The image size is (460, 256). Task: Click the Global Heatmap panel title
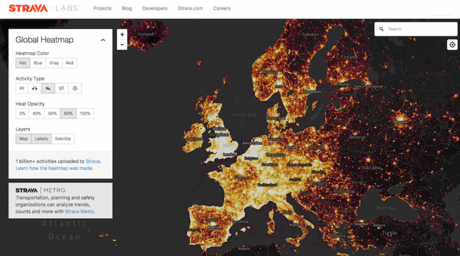click(x=44, y=40)
